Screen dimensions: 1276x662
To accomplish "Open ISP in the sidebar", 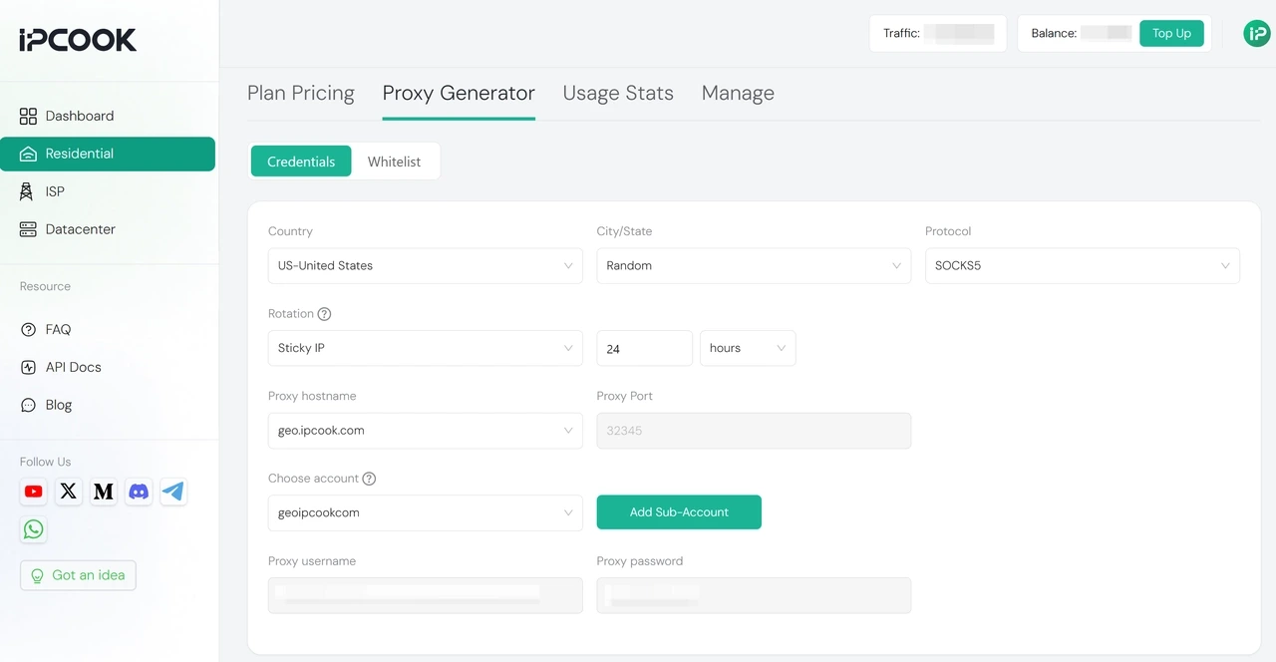I will 108,191.
